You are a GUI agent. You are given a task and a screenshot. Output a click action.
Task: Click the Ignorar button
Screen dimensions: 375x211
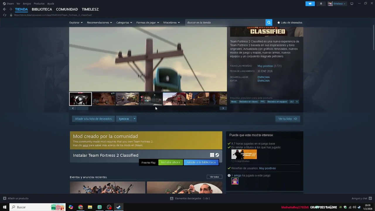[x=124, y=119]
